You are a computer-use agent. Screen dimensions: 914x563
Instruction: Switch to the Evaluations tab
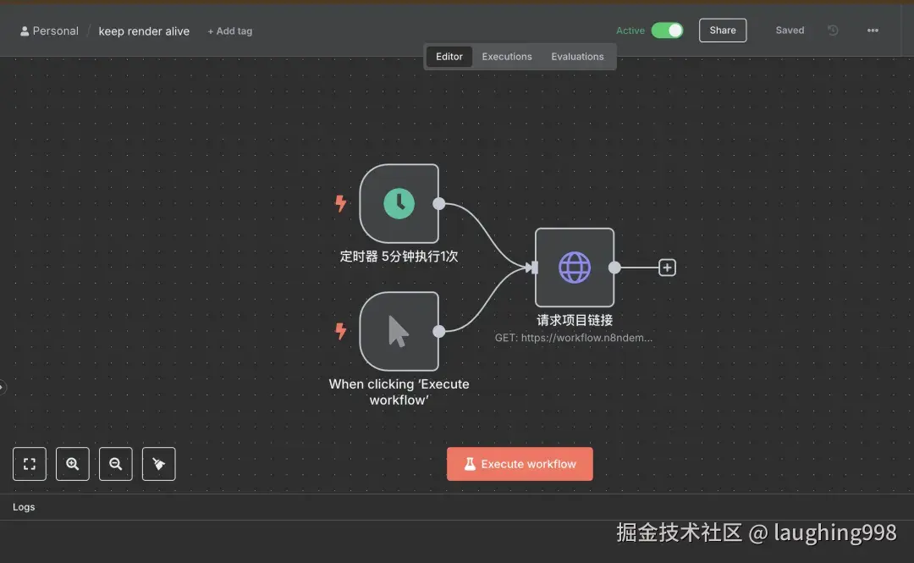click(x=577, y=56)
